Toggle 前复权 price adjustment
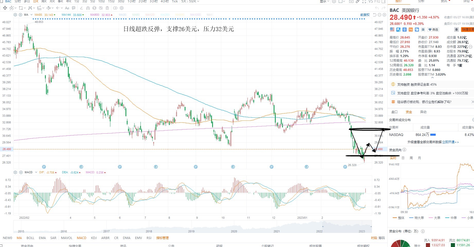474x247 pixels. click(365, 15)
